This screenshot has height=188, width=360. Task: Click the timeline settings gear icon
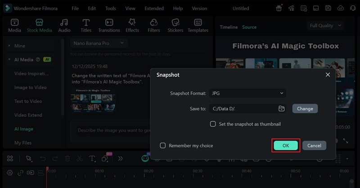9,173
